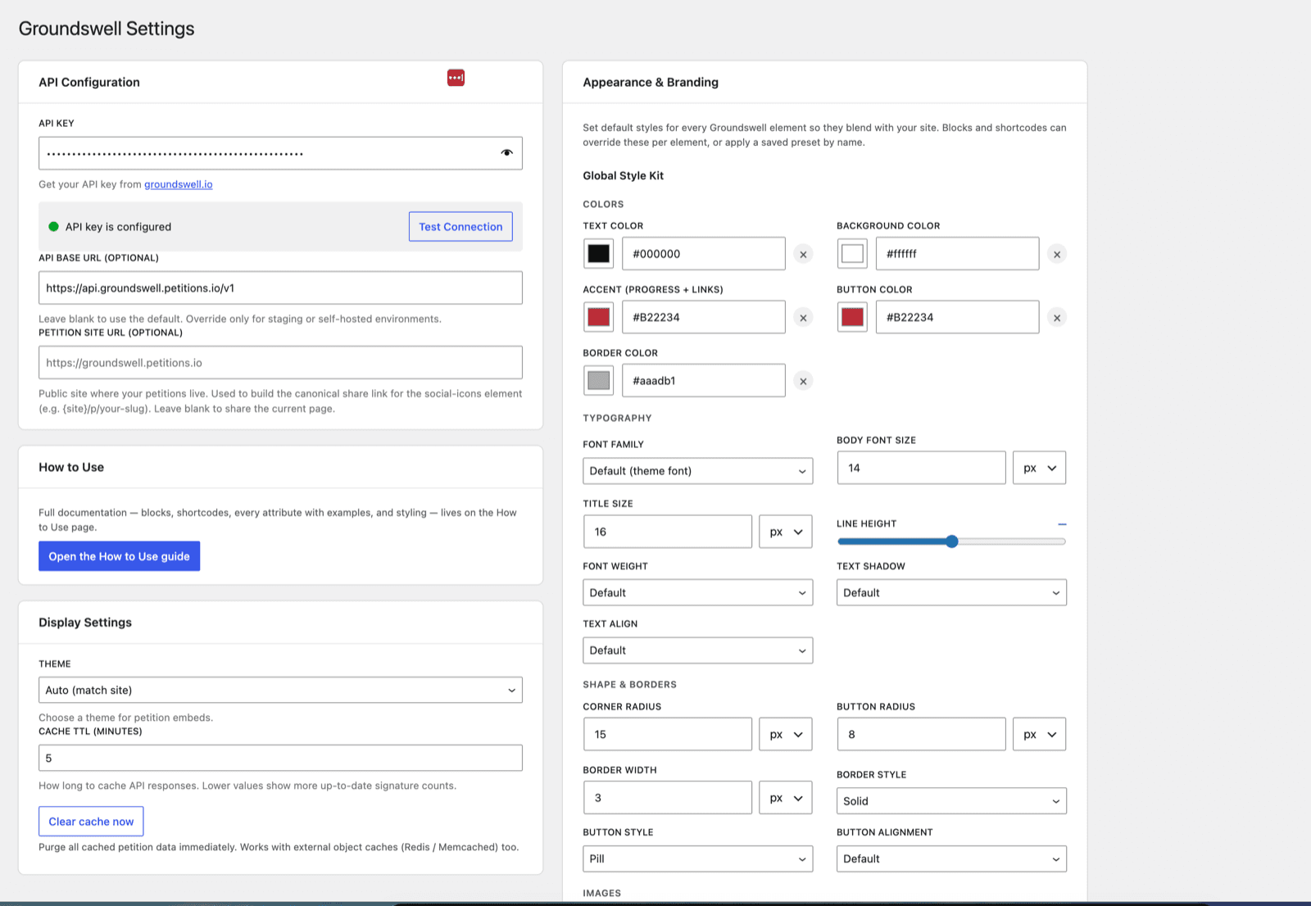Click the Clear cache now button
The image size is (1311, 906).
(91, 822)
